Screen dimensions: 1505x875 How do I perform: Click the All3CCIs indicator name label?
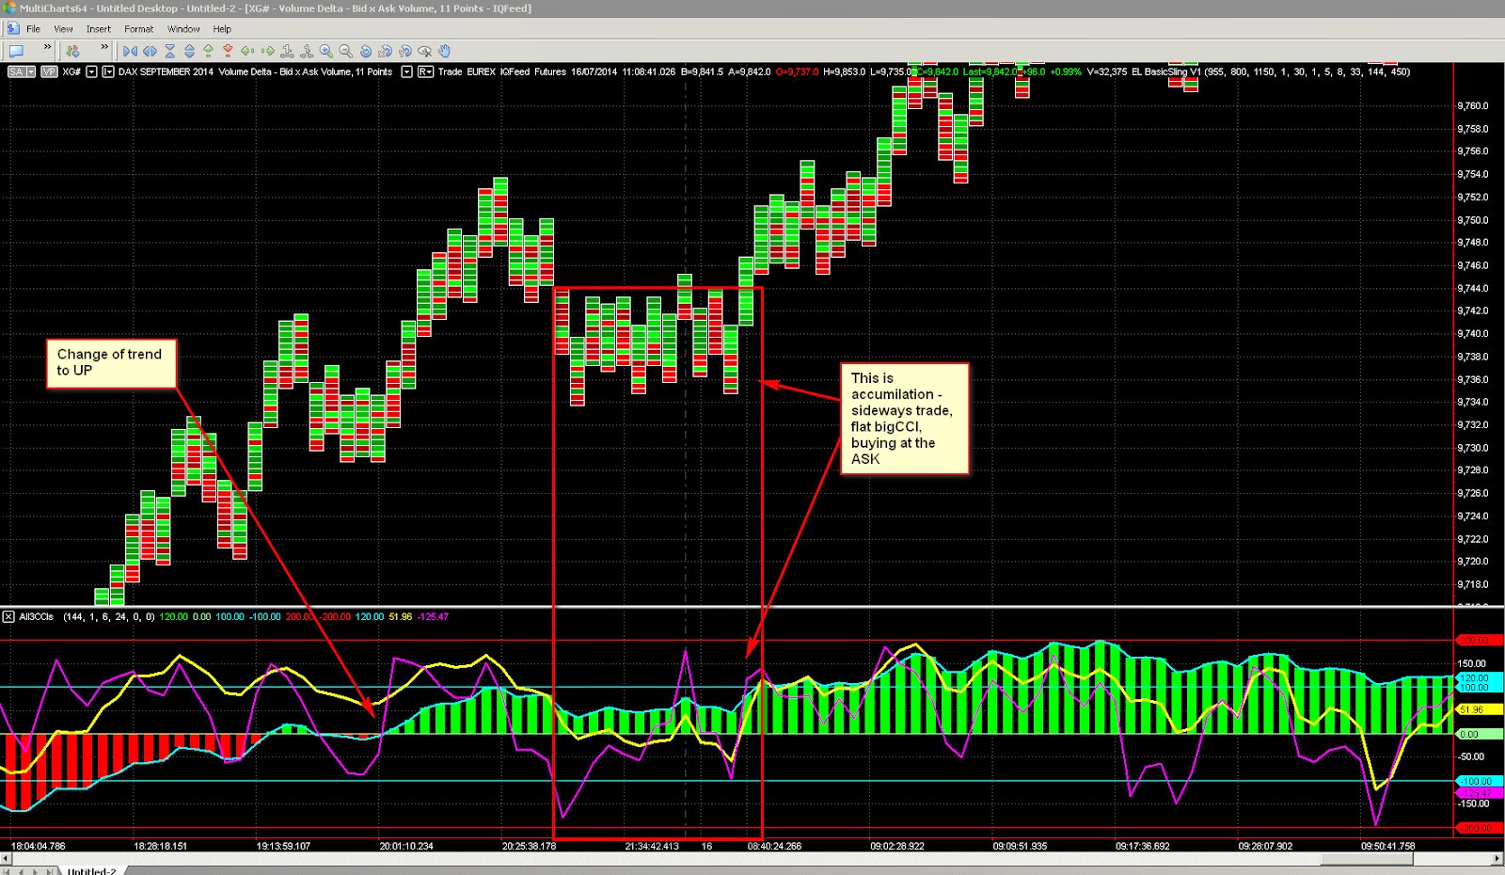[x=37, y=617]
